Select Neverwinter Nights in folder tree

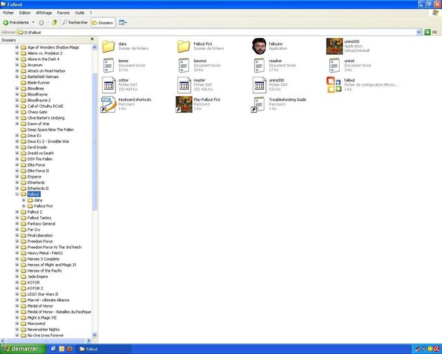tap(44, 329)
